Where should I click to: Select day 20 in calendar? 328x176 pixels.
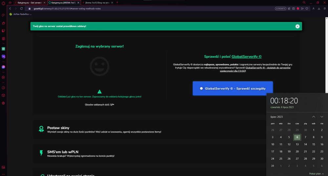(x=297, y=151)
